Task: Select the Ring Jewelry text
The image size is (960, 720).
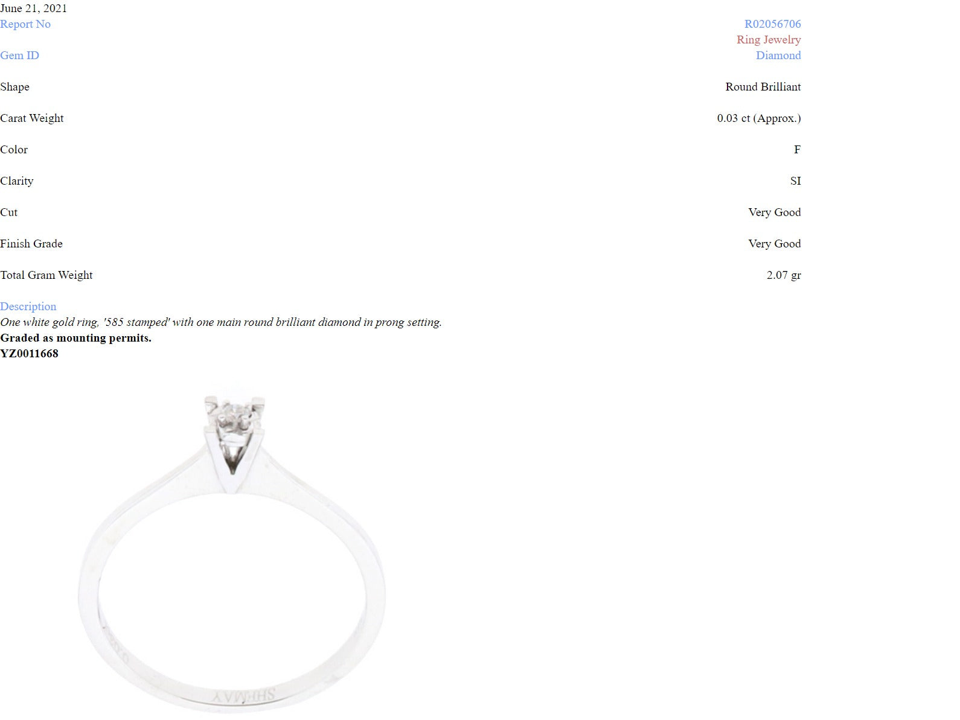Action: click(769, 40)
